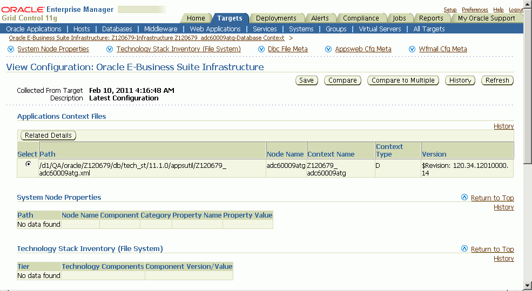Click the History button beside Refresh
532x291 pixels.
tap(460, 80)
